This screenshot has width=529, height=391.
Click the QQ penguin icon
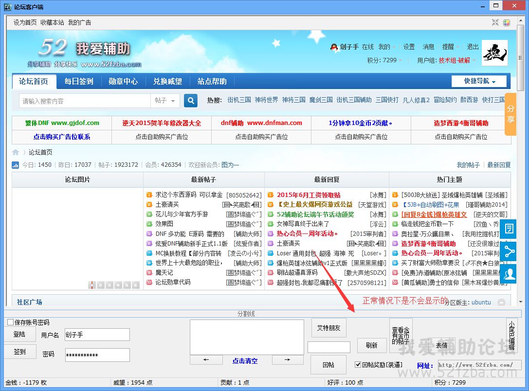click(x=334, y=47)
